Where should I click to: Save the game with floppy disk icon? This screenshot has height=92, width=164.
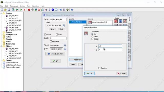9,10
